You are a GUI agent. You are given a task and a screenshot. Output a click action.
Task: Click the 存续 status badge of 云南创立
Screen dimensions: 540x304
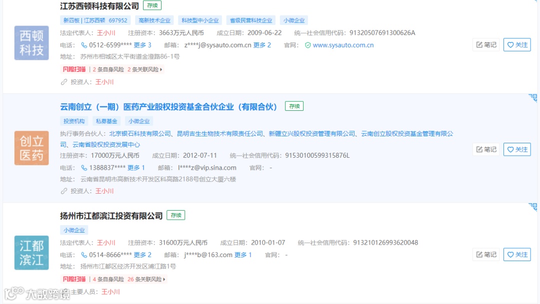tap(294, 106)
